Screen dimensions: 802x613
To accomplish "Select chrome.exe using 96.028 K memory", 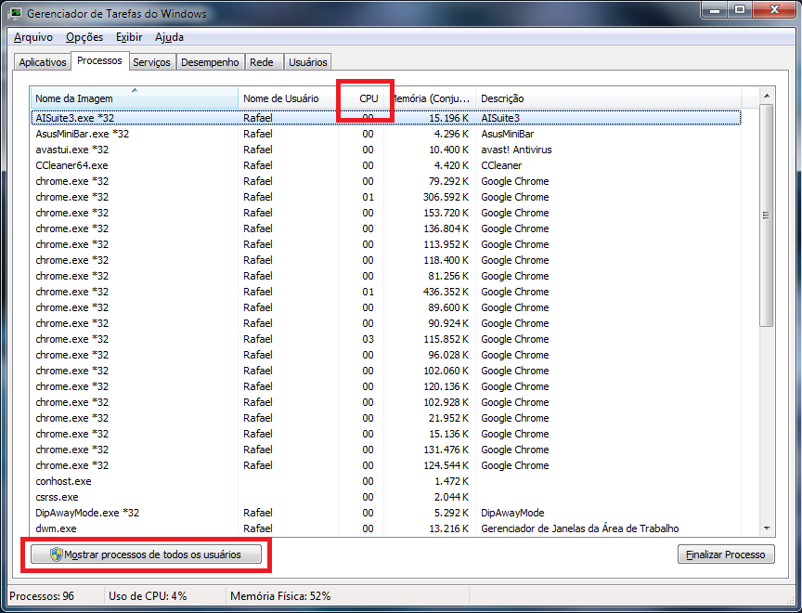I will click(x=386, y=355).
